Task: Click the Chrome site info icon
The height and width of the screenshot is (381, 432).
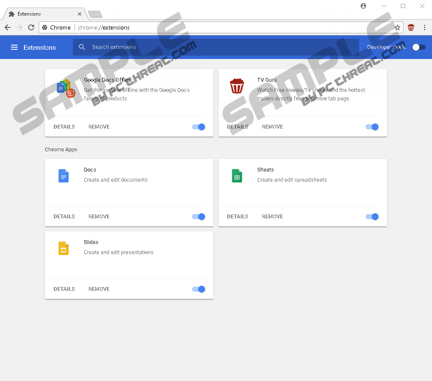Action: (45, 27)
